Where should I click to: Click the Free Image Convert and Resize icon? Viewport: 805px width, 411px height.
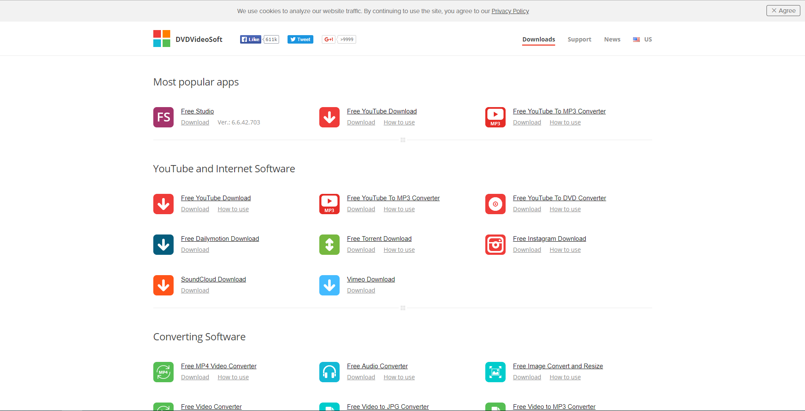[x=495, y=372]
